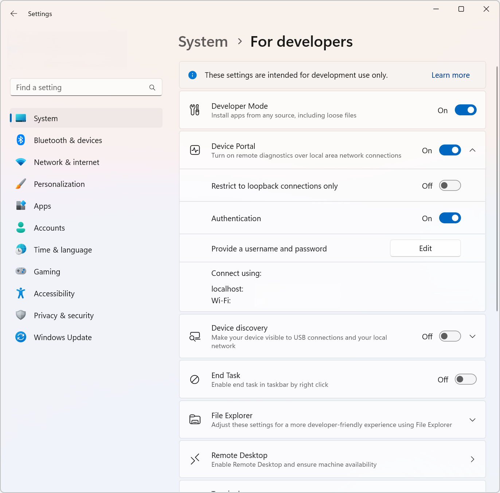This screenshot has width=500, height=493.
Task: Click the search magnifier in Find a setting
Action: (x=152, y=87)
